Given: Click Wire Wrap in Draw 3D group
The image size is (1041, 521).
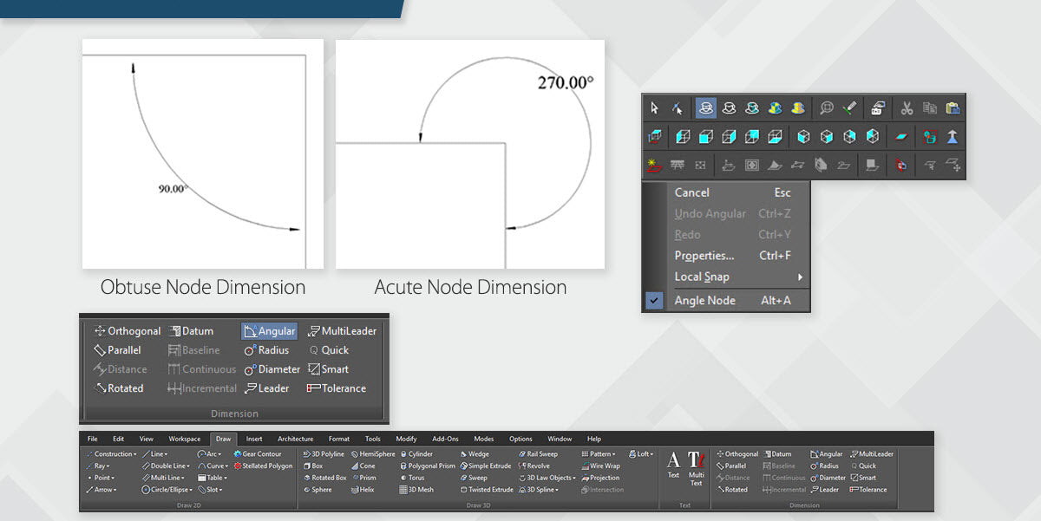Looking at the screenshot, I should (600, 466).
